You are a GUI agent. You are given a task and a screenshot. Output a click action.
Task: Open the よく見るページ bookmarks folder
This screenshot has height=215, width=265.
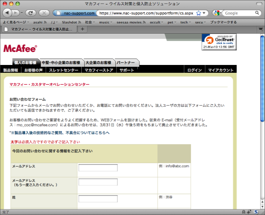tap(16, 22)
